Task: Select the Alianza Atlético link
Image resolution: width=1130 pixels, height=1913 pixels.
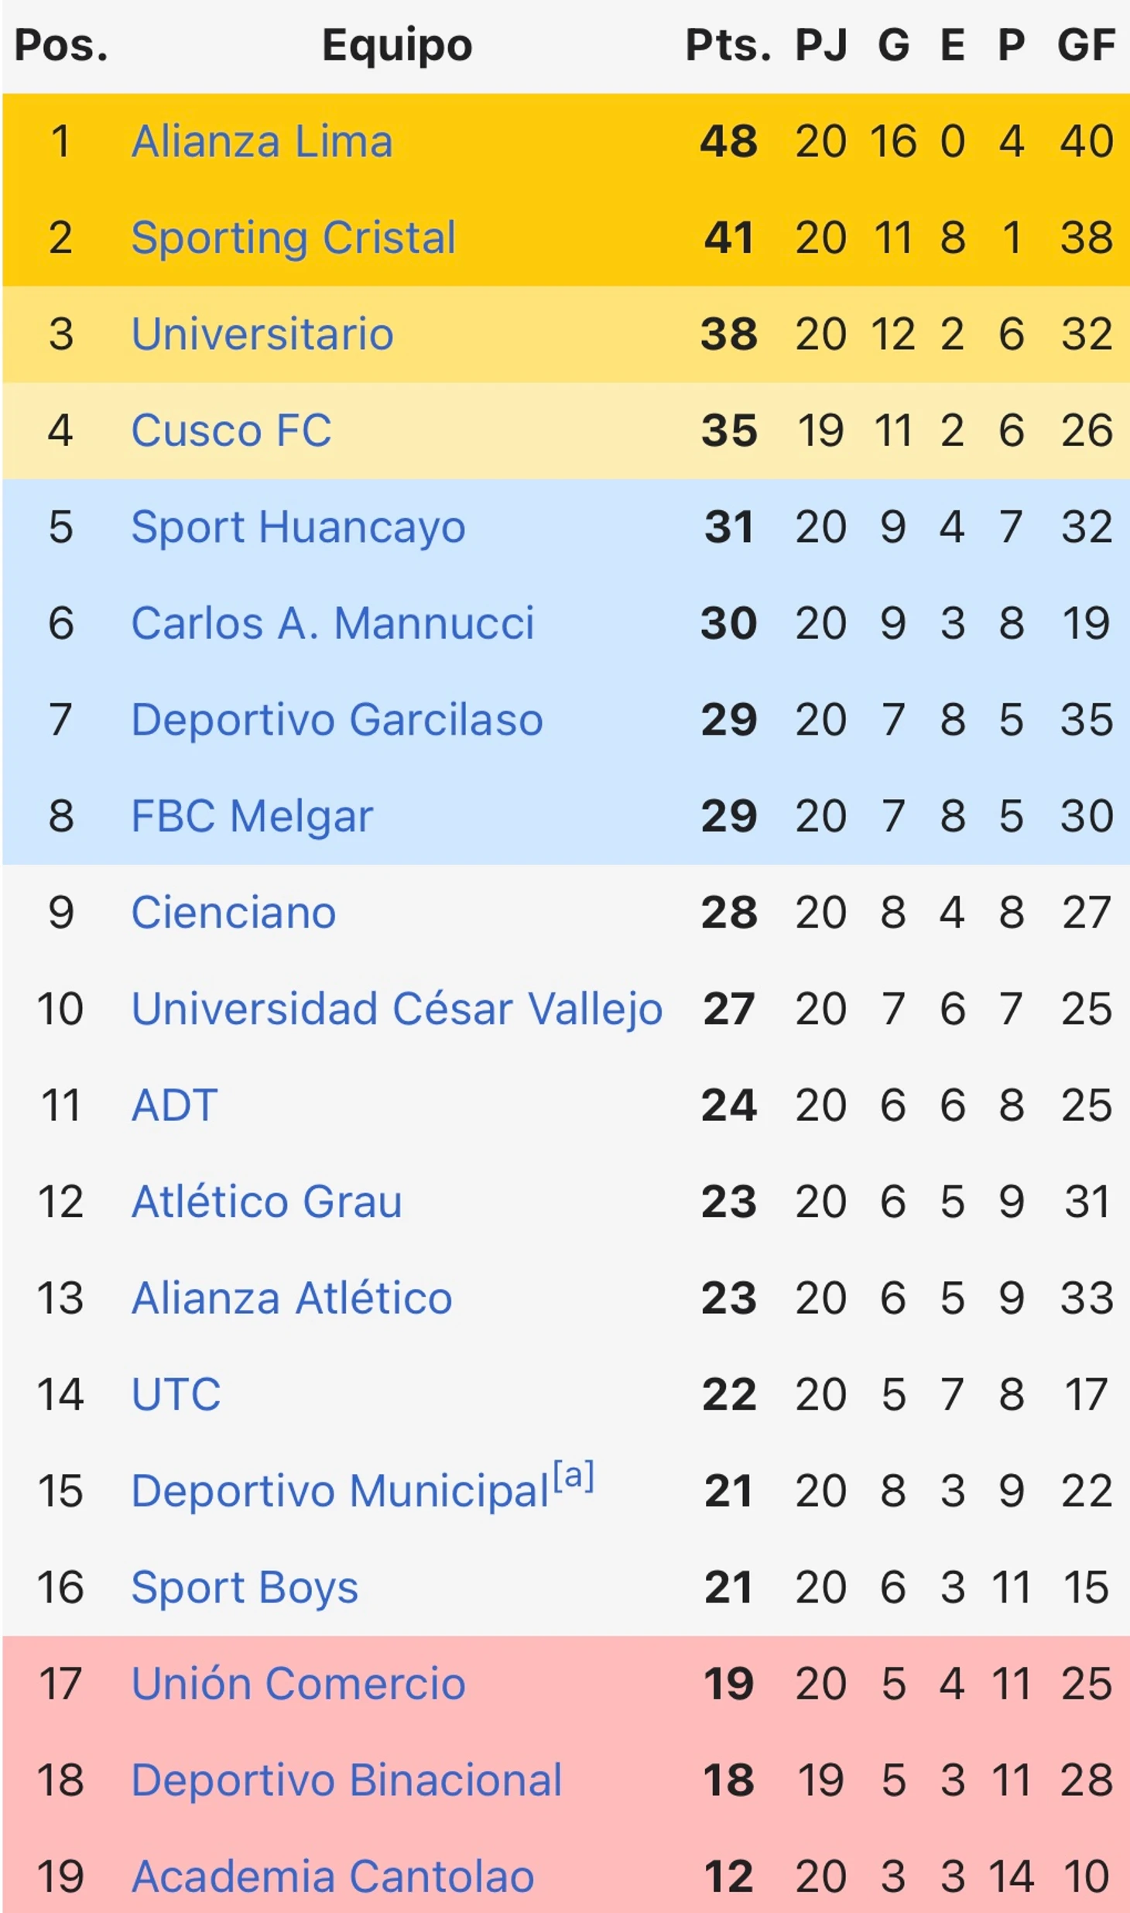Action: (x=292, y=1298)
